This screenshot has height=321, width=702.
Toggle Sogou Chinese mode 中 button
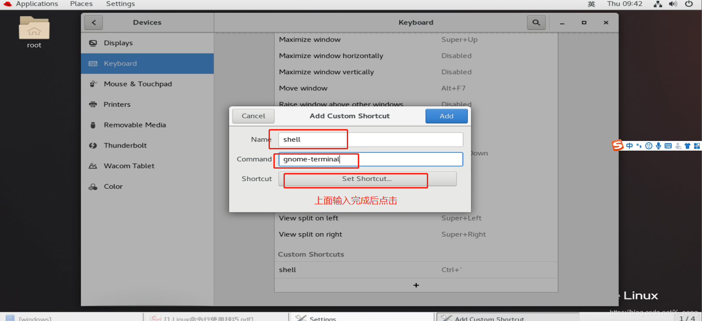629,146
